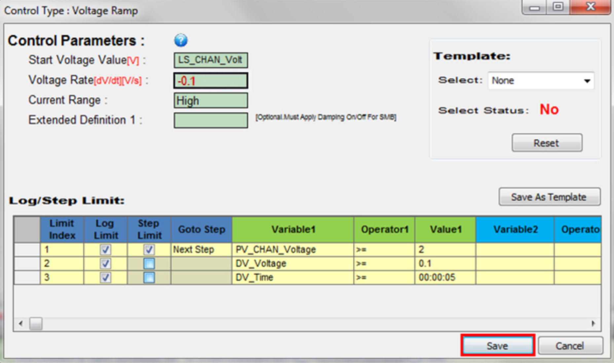Enable Step Limit for Limit Index 2
Image resolution: width=614 pixels, height=363 pixels.
[x=148, y=263]
